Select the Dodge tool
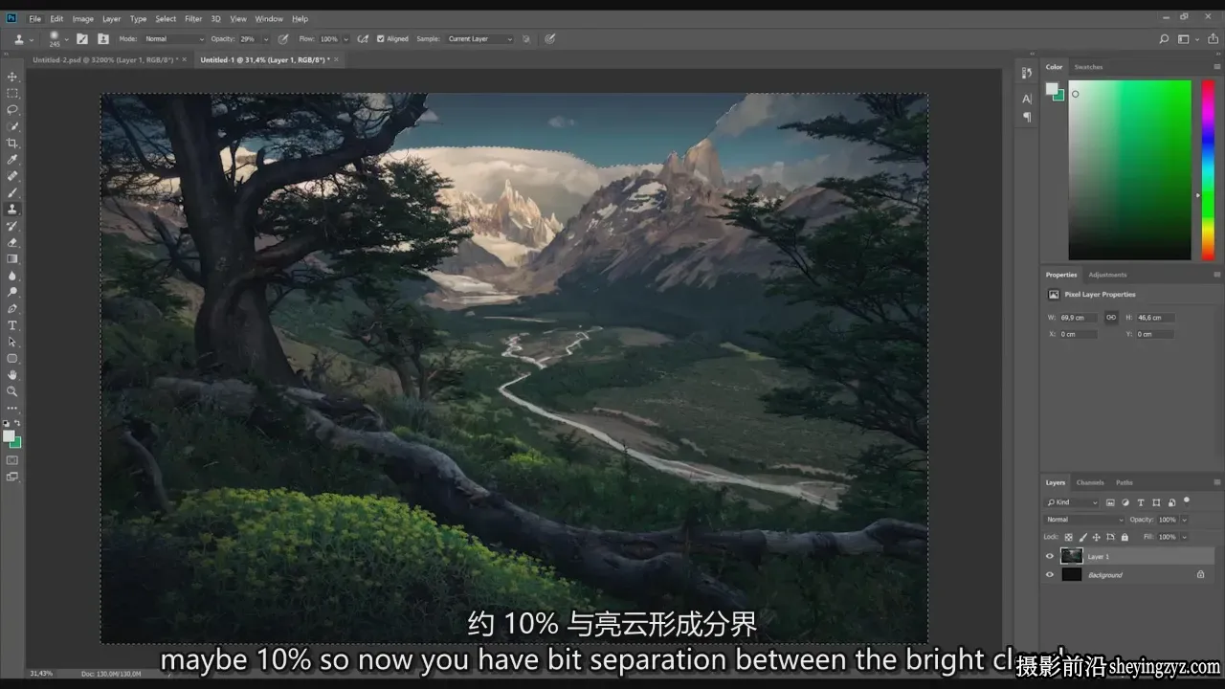This screenshot has height=689, width=1225. coord(12,292)
